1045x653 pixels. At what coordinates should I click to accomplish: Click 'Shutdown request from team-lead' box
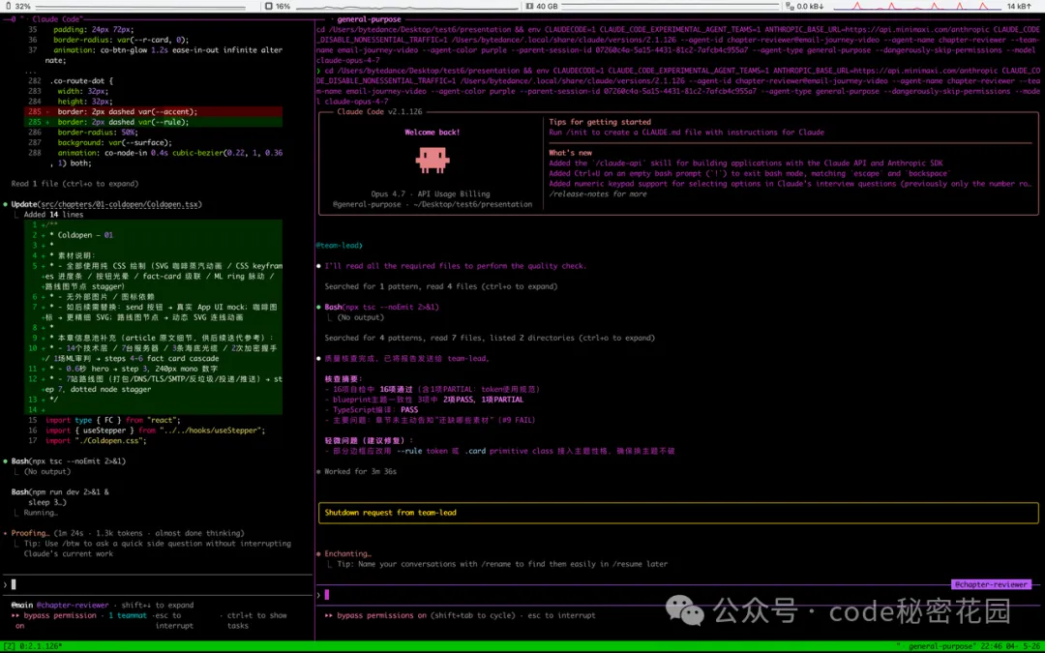tap(678, 513)
